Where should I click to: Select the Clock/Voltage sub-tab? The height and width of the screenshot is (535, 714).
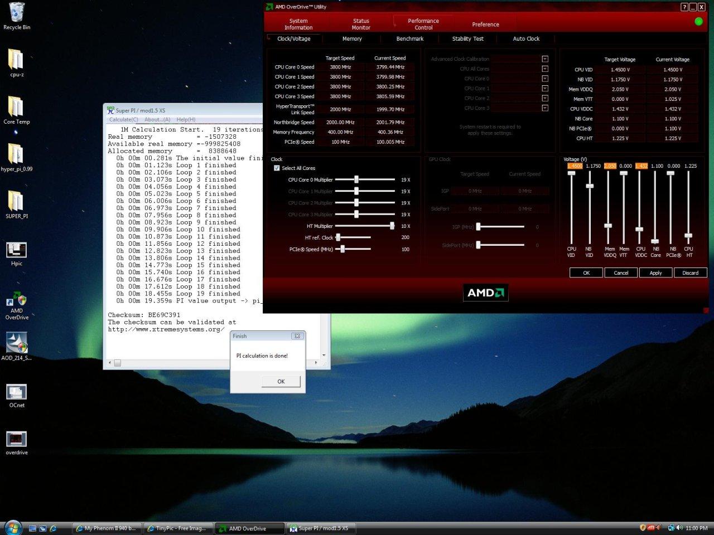[x=294, y=38]
